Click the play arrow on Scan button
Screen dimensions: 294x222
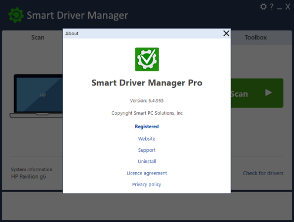pyautogui.click(x=268, y=93)
